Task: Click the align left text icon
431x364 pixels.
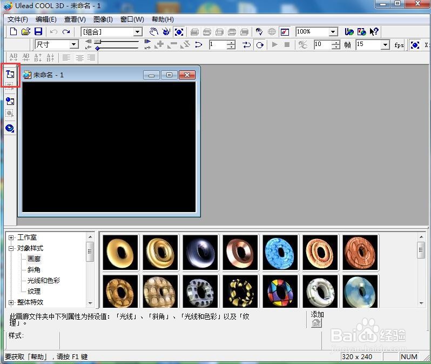Action: [x=66, y=57]
